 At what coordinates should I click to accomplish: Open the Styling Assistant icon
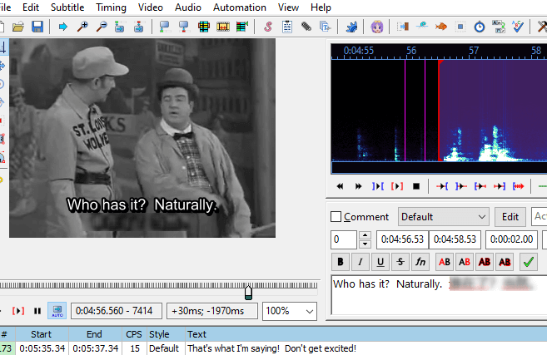point(422,27)
